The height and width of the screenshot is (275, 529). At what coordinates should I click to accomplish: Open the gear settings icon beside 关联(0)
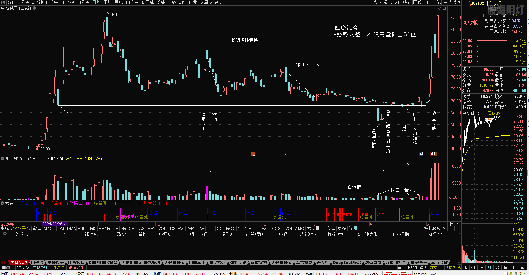pyautogui.click(x=5, y=234)
